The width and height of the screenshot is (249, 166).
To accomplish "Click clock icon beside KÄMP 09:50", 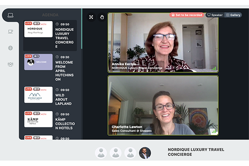I will [x=57, y=114].
